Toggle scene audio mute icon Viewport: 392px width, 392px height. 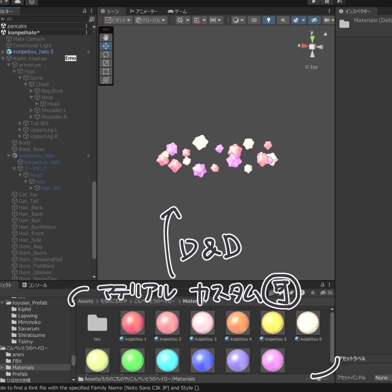[x=283, y=20]
